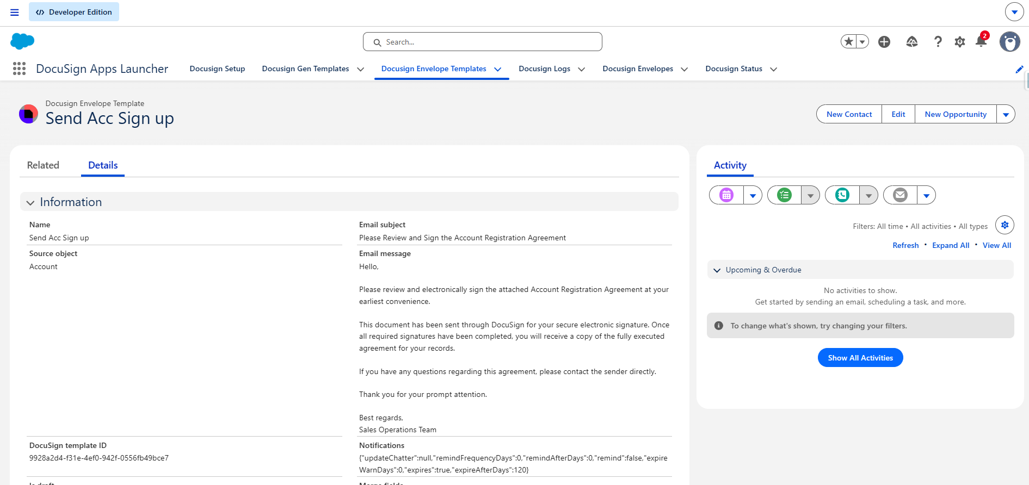Click the Favorites star icon
Viewport: 1029px width, 485px height.
pyautogui.click(x=848, y=41)
